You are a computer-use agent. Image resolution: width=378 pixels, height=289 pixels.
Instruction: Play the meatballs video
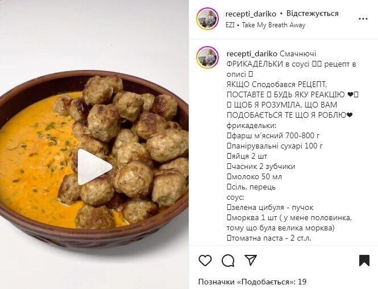point(94,167)
